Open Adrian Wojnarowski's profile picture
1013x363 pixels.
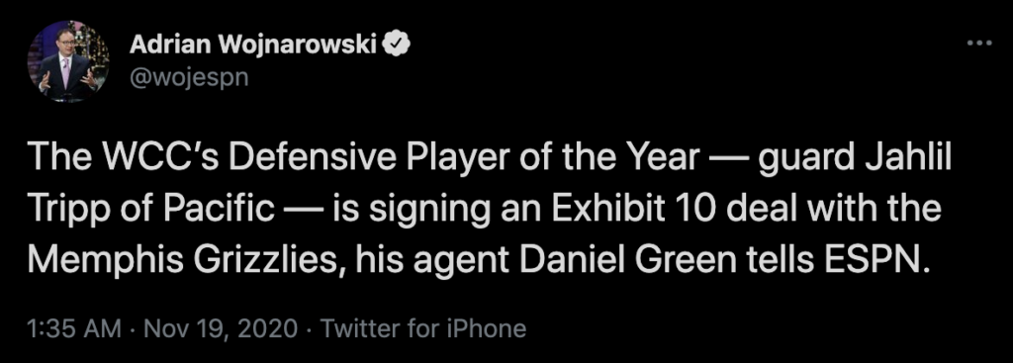coord(68,61)
